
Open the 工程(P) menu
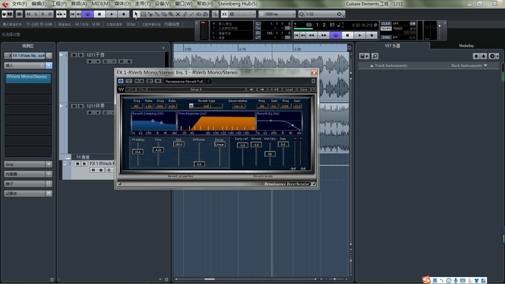58,4
